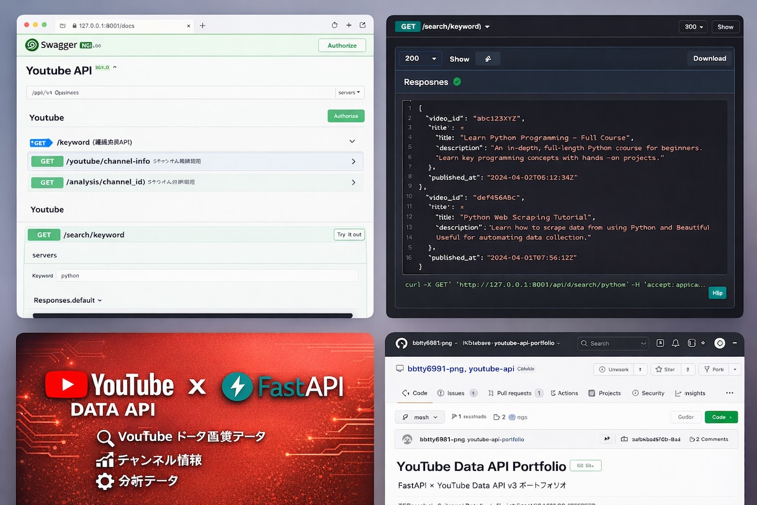The width and height of the screenshot is (757, 505).
Task: Click the blue GET badge on /keyword
Action: click(41, 143)
